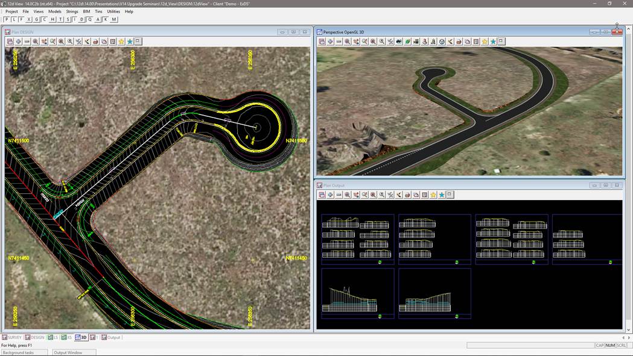Click the Output Window button
This screenshot has height=356, width=633.
pyautogui.click(x=68, y=352)
